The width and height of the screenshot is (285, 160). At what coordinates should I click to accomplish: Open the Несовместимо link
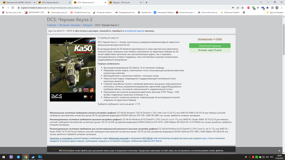point(205,39)
